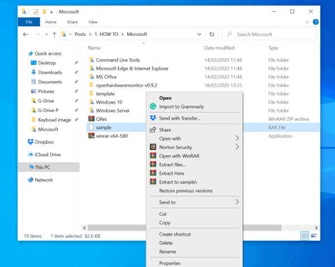This screenshot has height=267, width=335.
Task: Open the Command Line Tools folder
Action: point(117,60)
